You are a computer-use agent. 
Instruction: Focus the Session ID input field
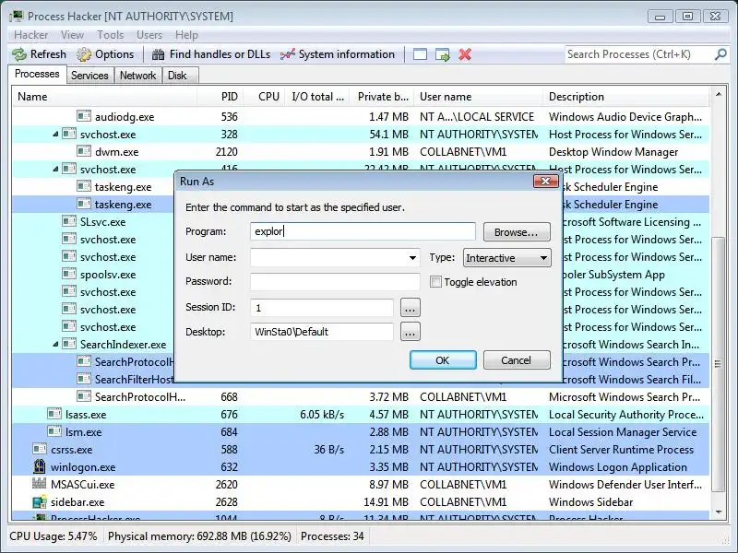(x=322, y=308)
